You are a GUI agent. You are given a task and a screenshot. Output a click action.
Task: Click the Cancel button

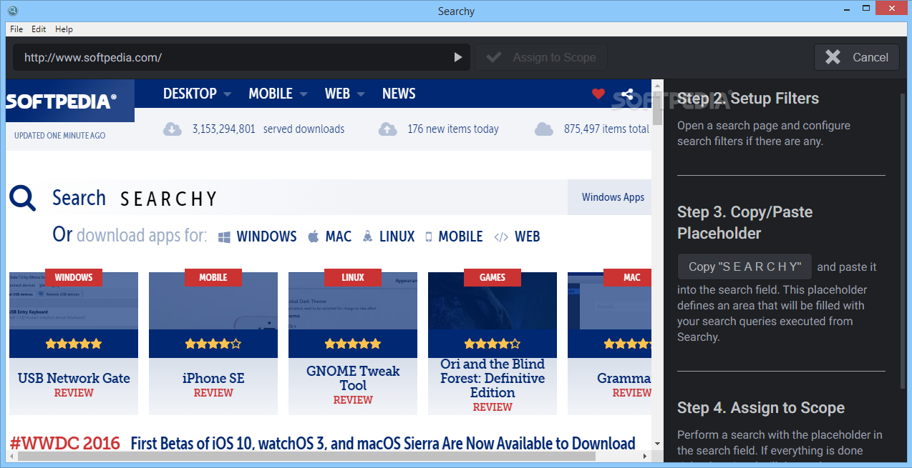856,57
